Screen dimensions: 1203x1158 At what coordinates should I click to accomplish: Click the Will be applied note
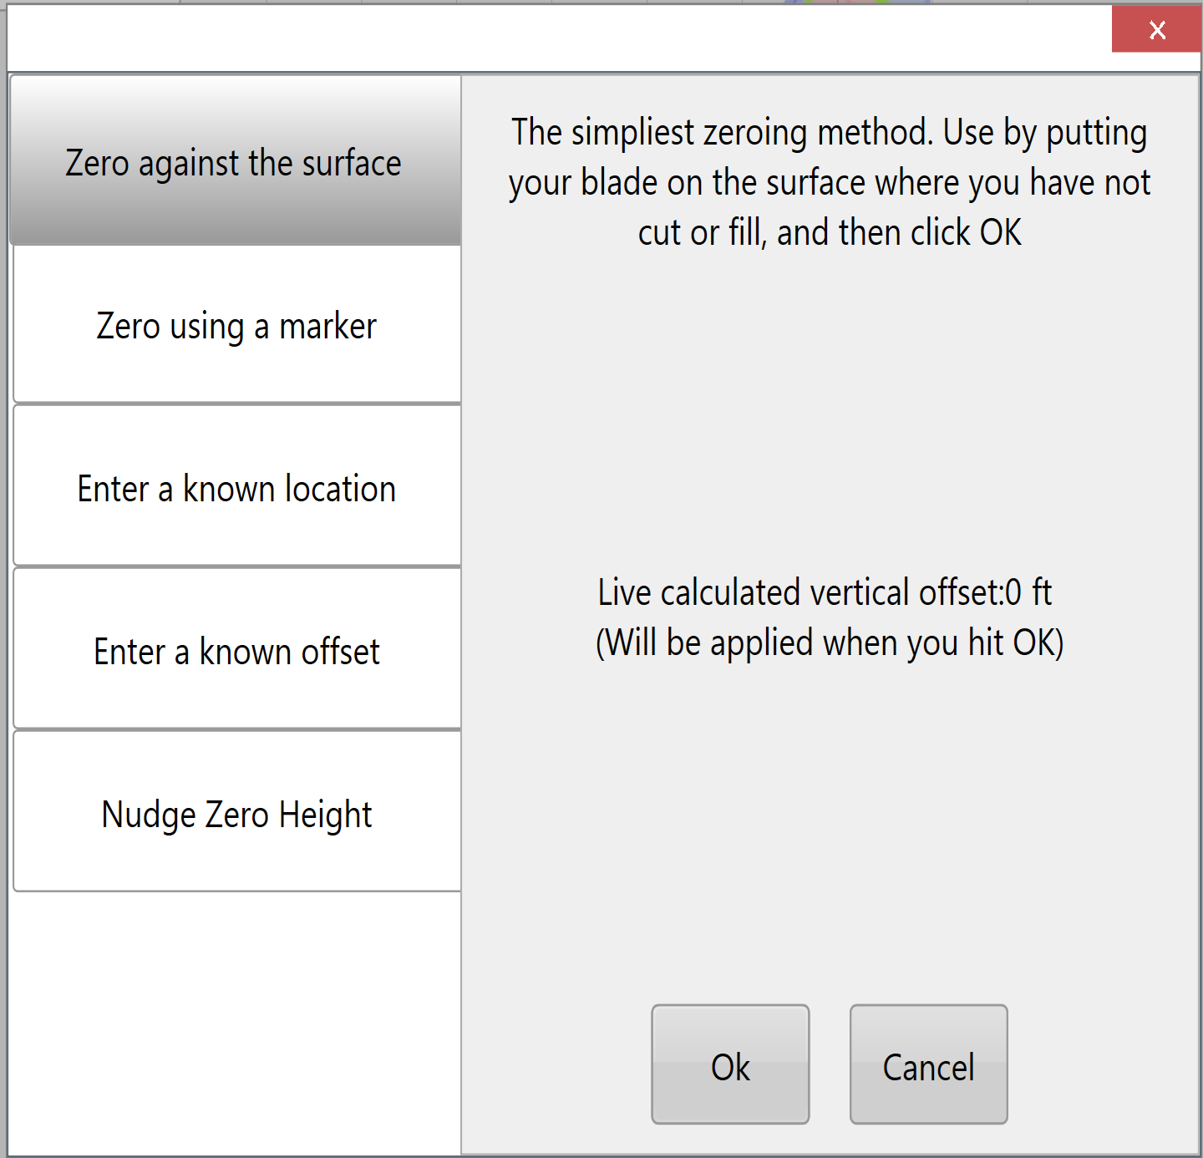click(830, 642)
